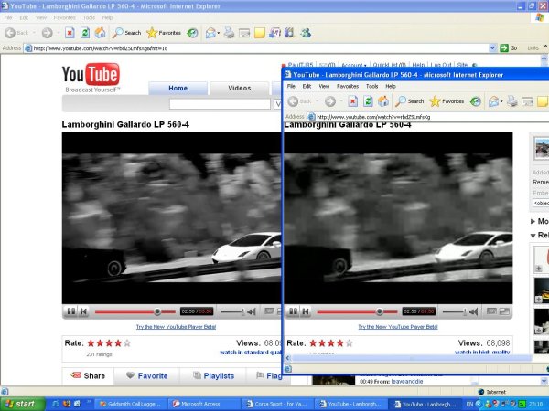
Task: Click Refresh icon in back IE window toolbar
Action: pyautogui.click(x=85, y=33)
